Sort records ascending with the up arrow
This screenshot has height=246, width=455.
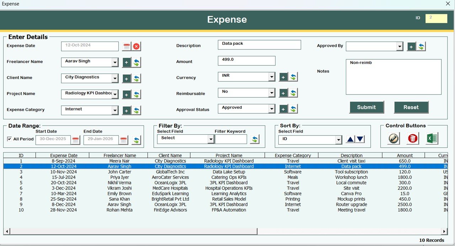click(x=350, y=139)
